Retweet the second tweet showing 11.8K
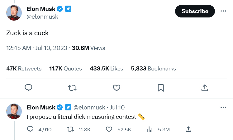The width and height of the screenshot is (233, 140). pos(71,129)
